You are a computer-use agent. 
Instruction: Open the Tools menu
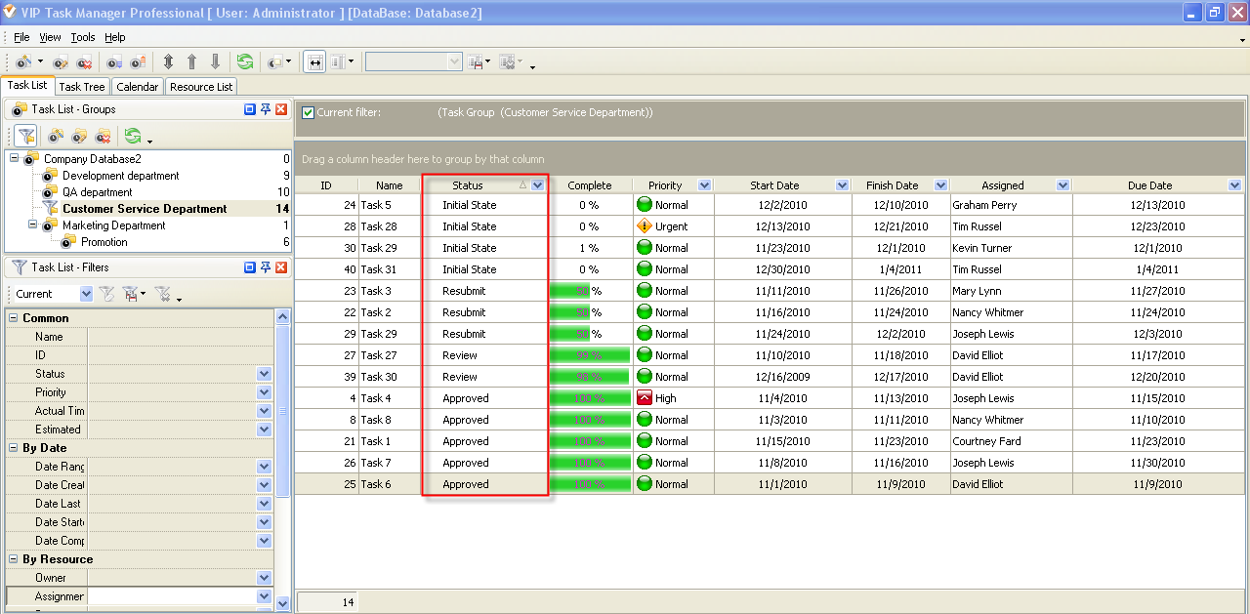83,37
